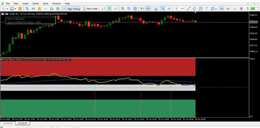Open the File menu

click(x=8, y=4)
